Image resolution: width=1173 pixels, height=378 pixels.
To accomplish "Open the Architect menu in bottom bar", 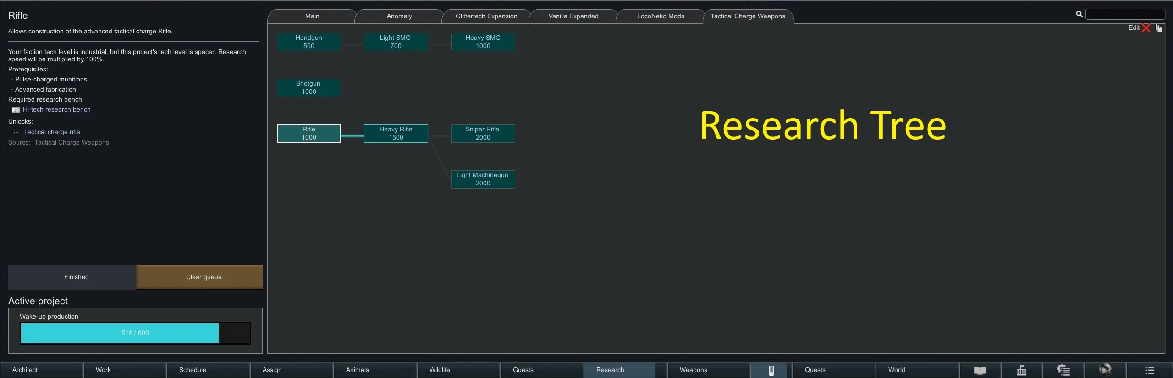I will click(x=41, y=370).
